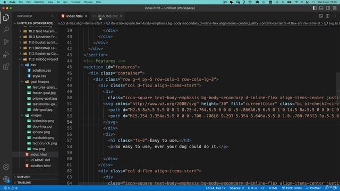Click Ln 54, Col 17 cursor position
The width and height of the screenshot is (340, 191).
216,188
